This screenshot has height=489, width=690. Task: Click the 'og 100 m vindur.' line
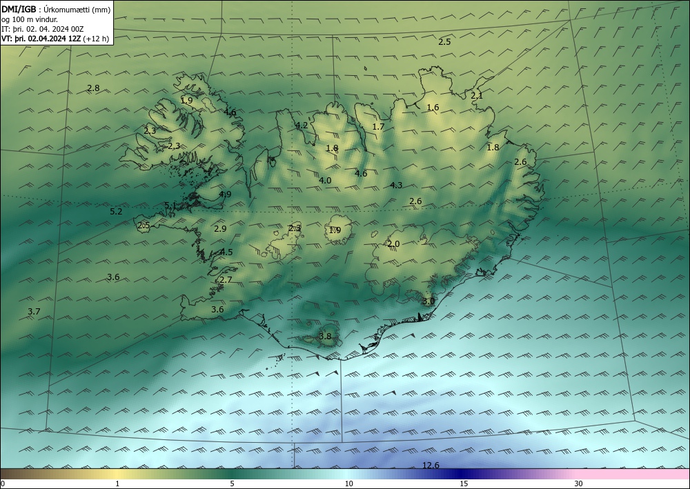pyautogui.click(x=30, y=19)
